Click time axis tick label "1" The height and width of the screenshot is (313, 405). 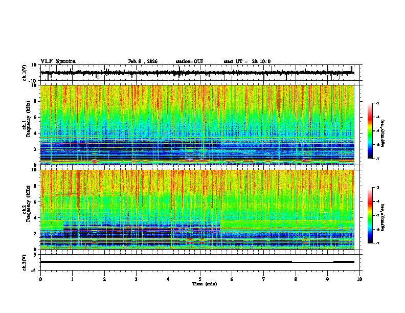[72, 279]
